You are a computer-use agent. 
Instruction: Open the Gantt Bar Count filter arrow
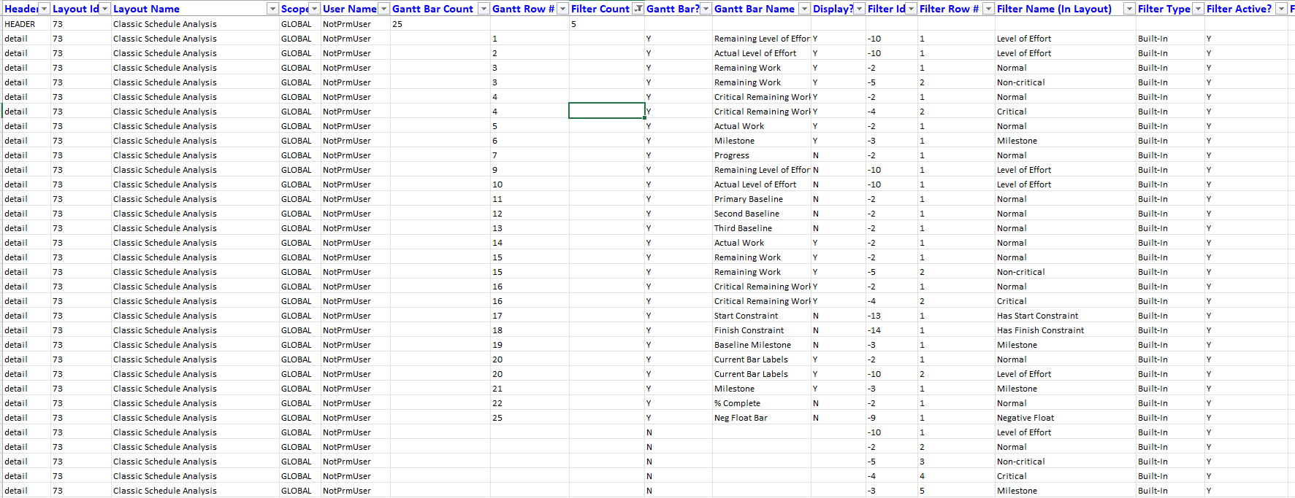(x=483, y=9)
